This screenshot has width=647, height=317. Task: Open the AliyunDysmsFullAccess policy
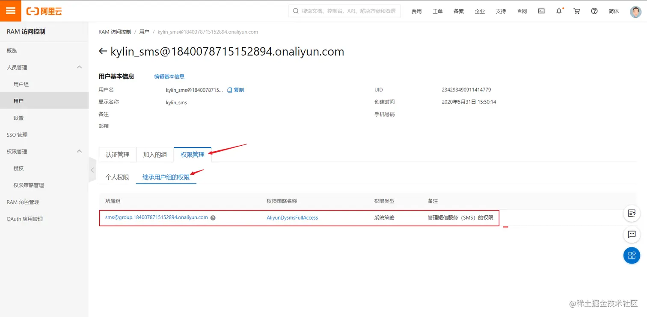click(292, 218)
